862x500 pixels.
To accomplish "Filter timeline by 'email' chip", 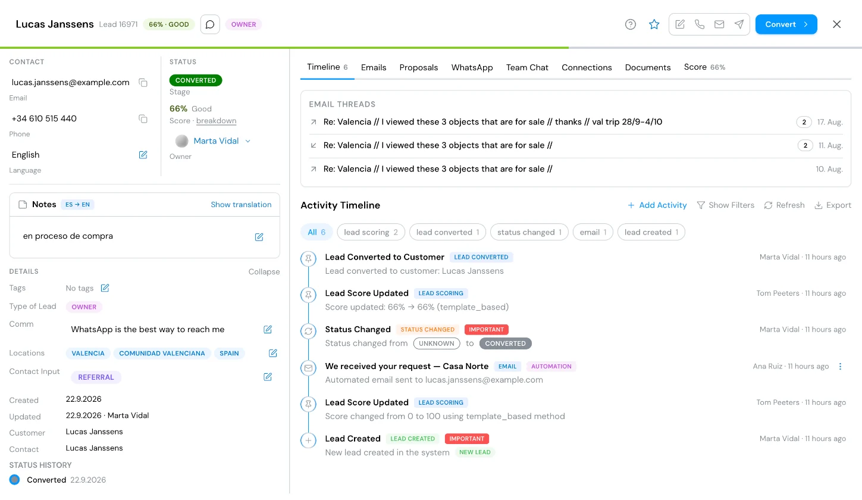I will coord(593,232).
